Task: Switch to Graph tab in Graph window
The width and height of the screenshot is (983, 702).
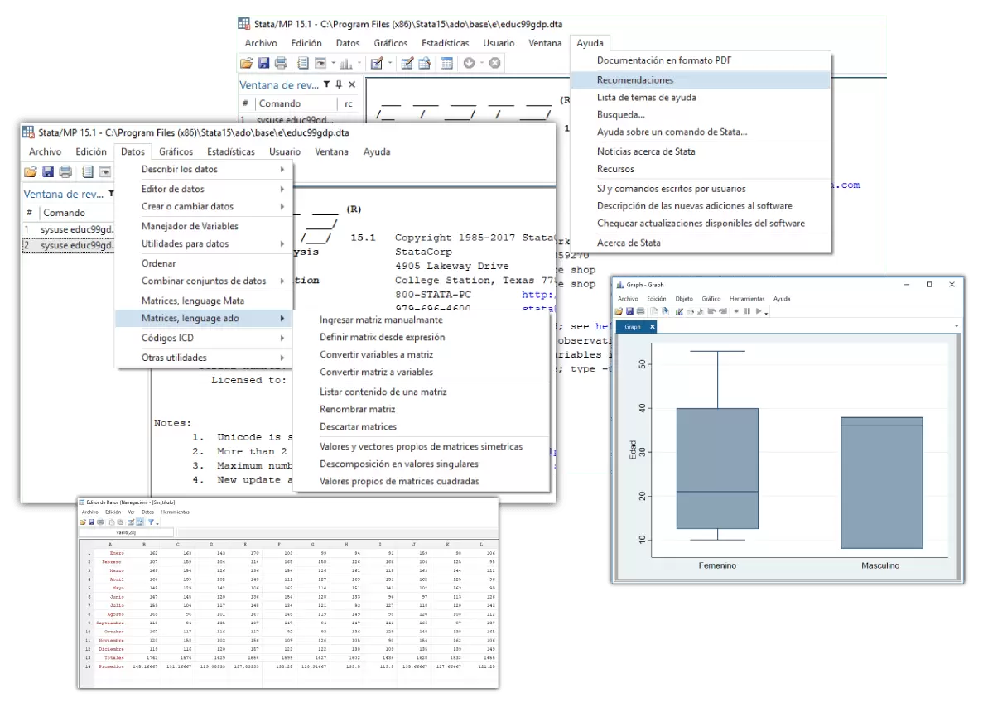Action: click(633, 326)
